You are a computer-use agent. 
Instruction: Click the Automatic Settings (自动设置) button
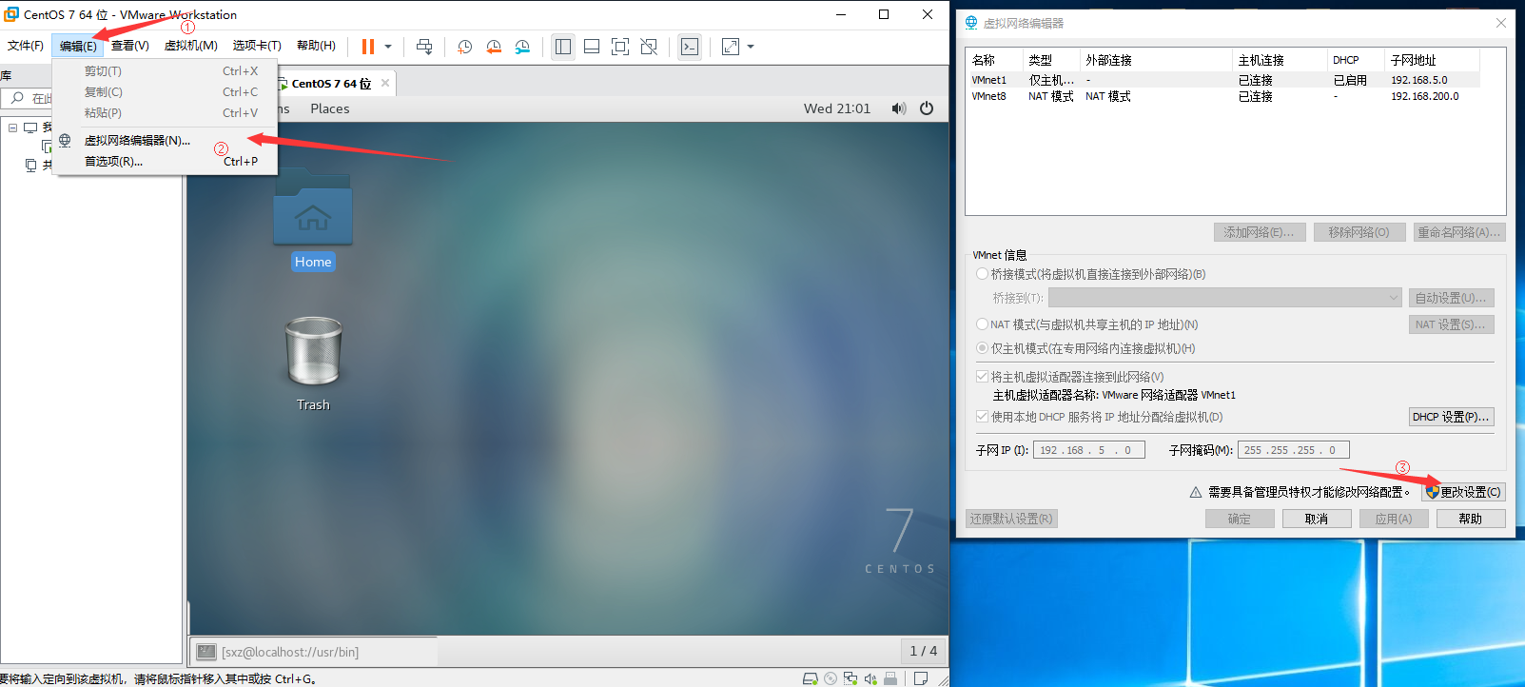click(x=1452, y=298)
